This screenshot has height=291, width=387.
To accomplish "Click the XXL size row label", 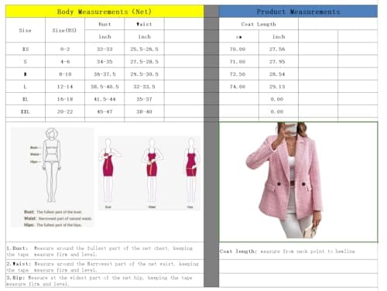I will (26, 111).
